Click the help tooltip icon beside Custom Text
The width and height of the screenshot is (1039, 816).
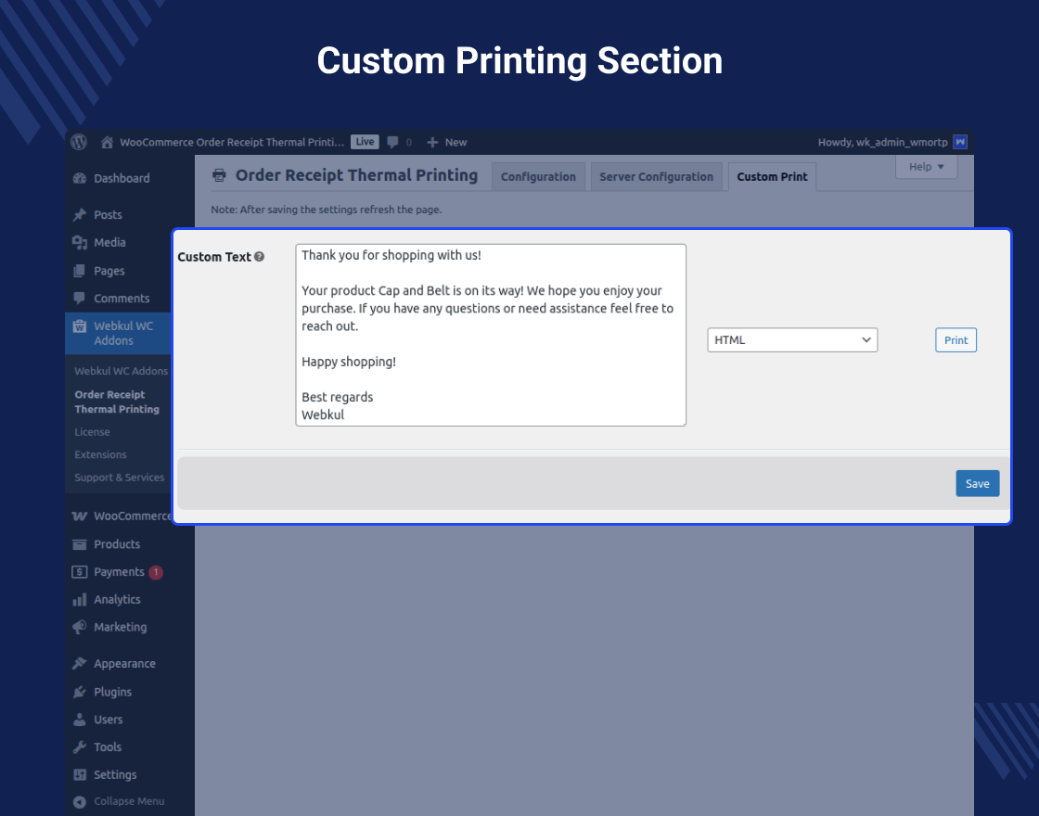[x=259, y=257]
